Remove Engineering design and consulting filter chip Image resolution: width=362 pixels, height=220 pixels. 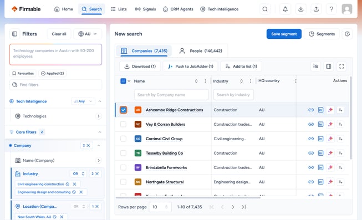[x=81, y=192]
